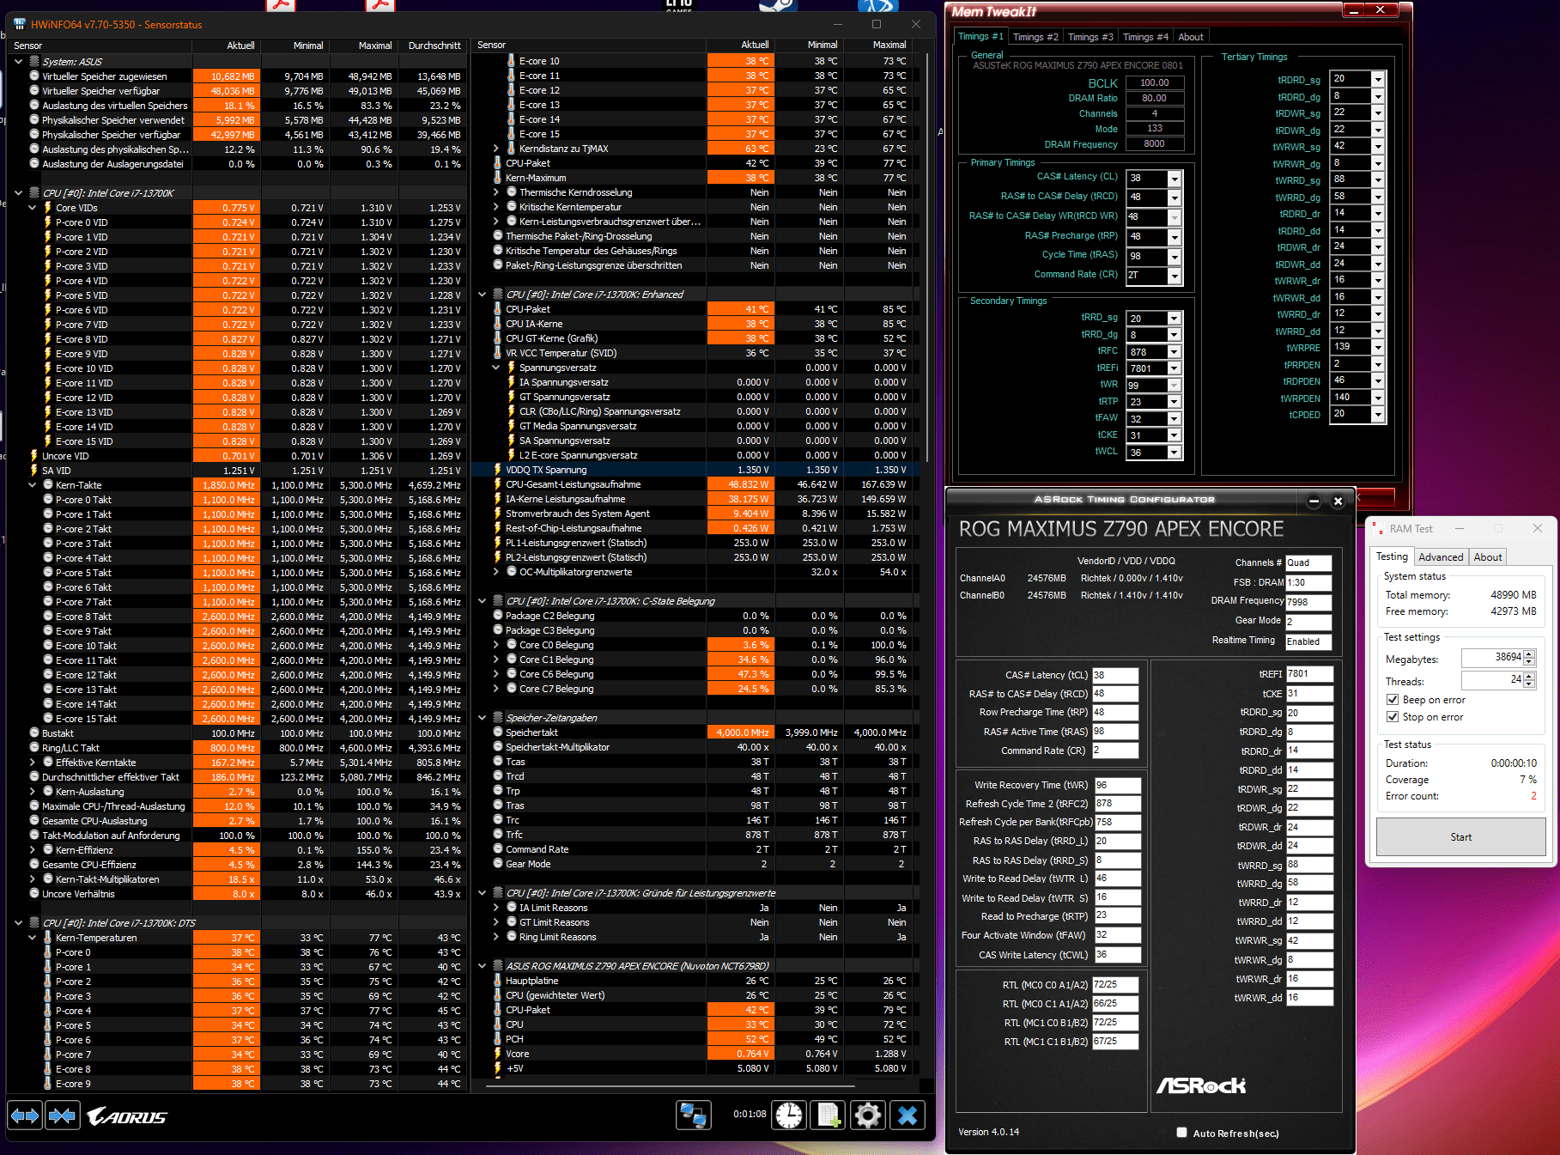This screenshot has height=1155, width=1560.
Task: Open HWiNFO sensor settings gear icon
Action: 868,1115
